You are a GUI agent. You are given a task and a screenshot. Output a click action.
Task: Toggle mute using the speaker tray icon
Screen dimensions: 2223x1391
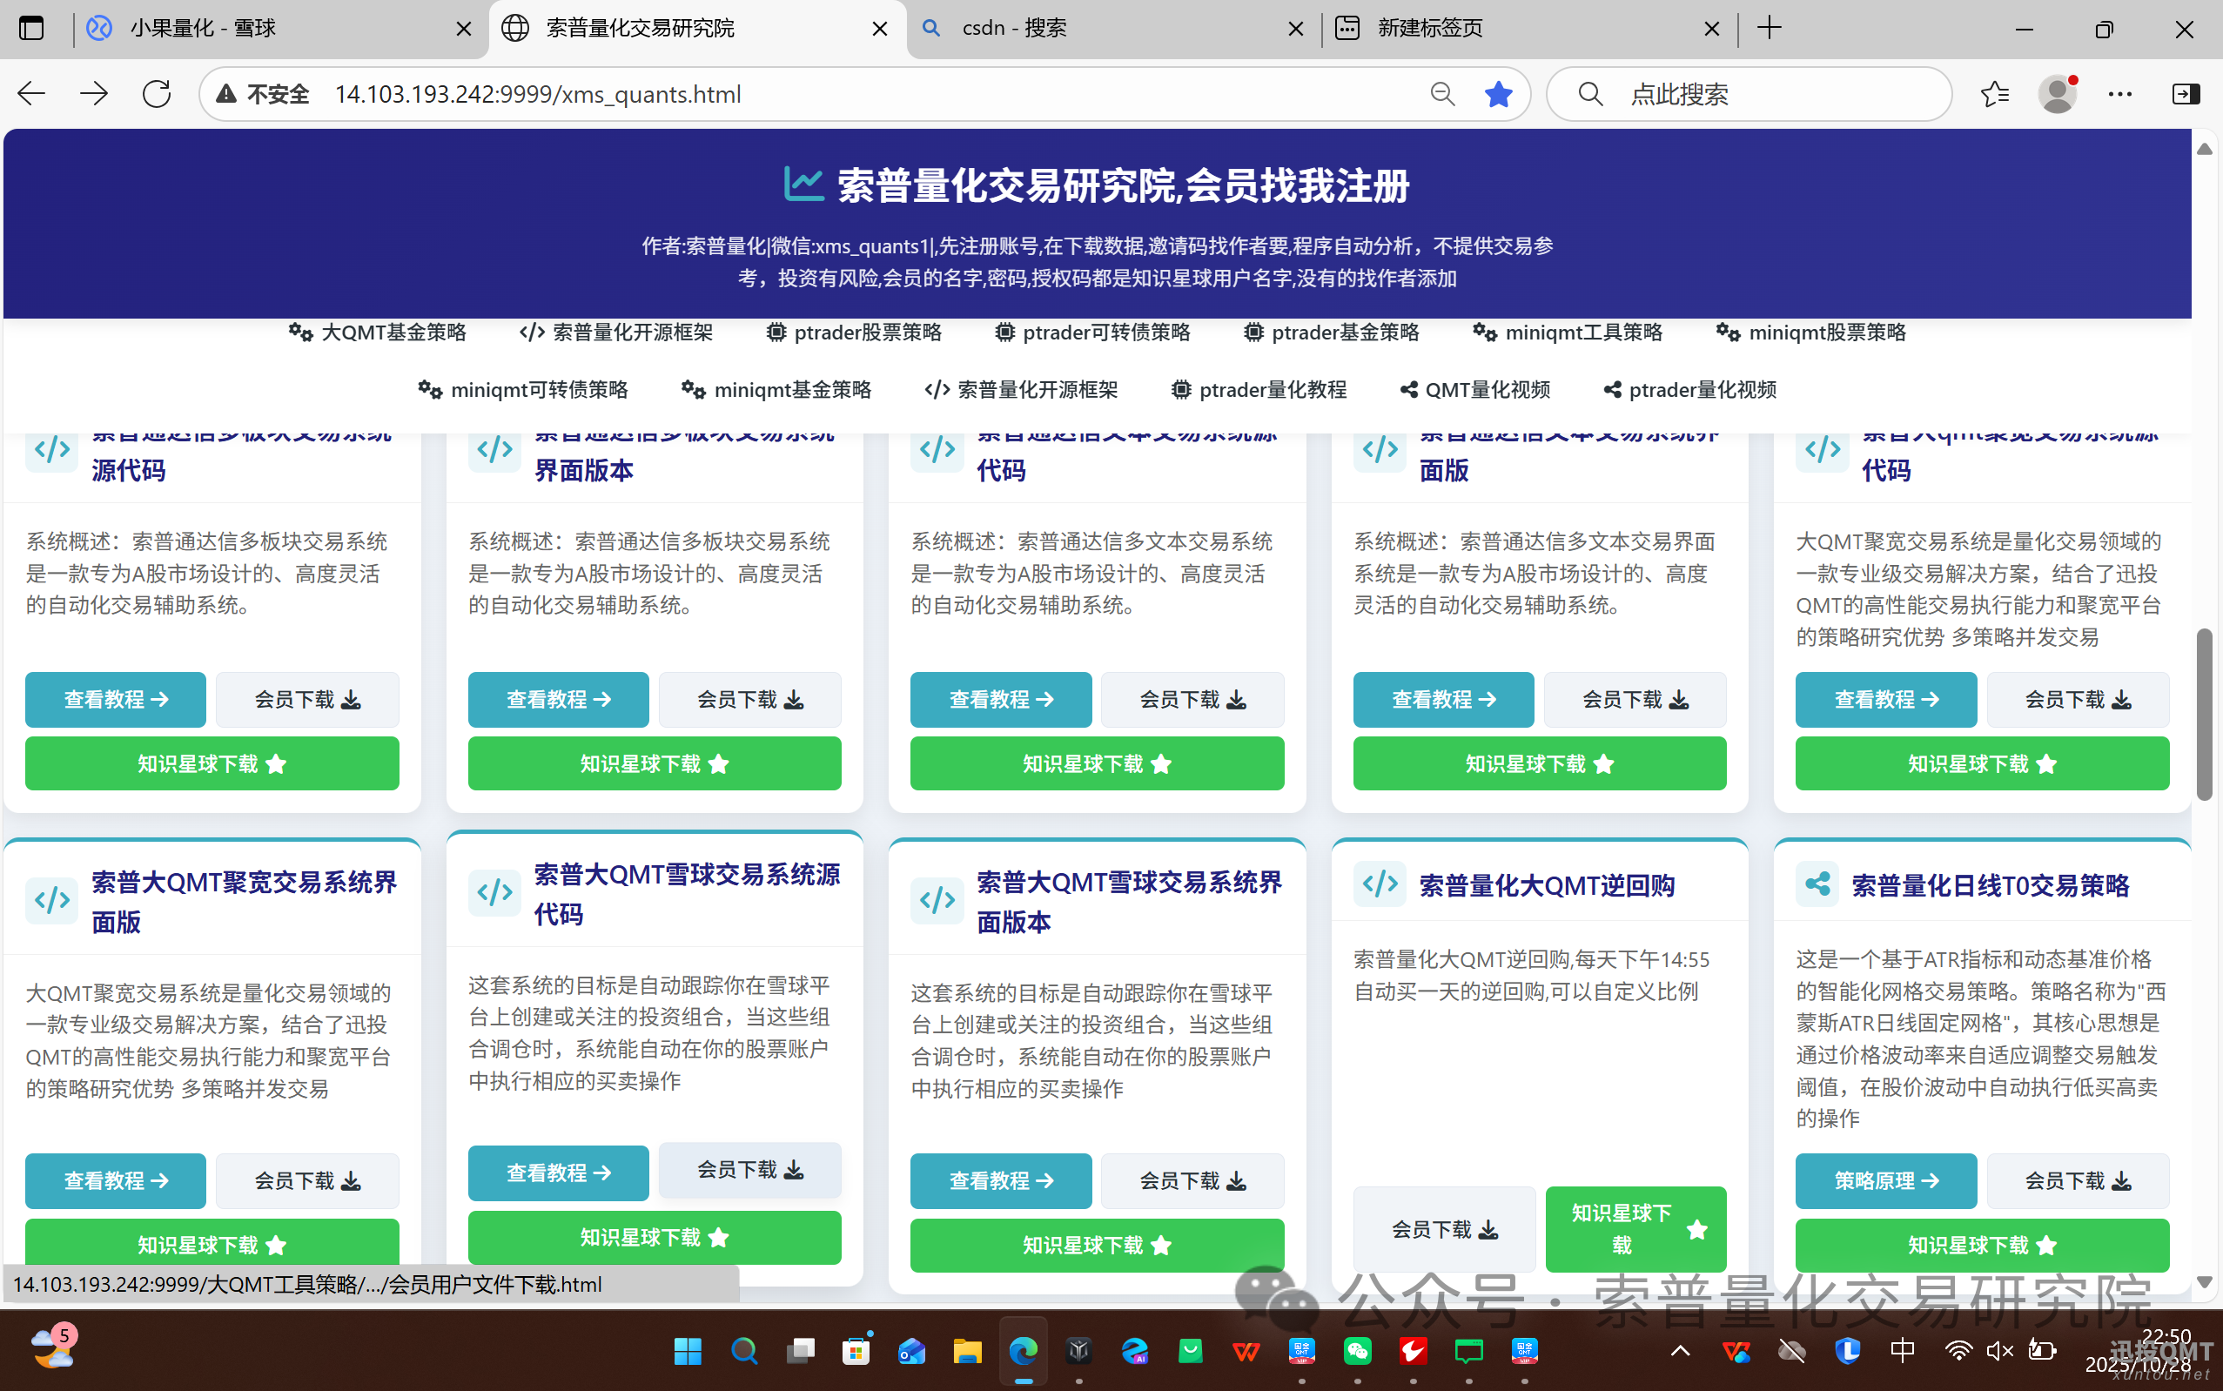1998,1350
